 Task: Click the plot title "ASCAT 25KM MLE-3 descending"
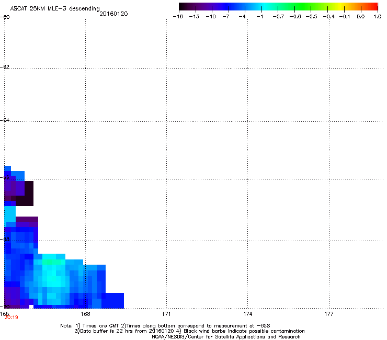pos(55,9)
